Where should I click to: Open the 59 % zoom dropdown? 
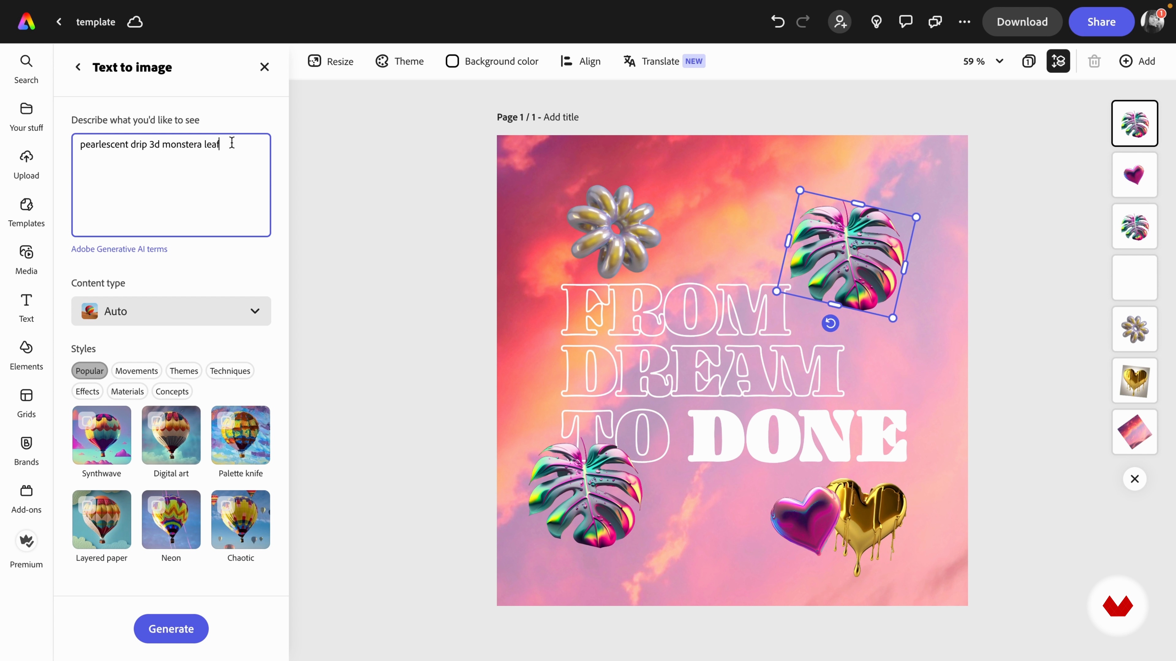[x=983, y=61]
